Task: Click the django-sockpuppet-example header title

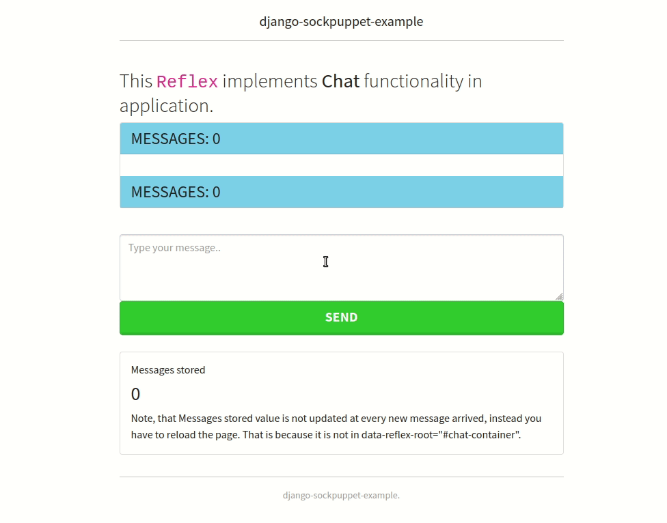Action: coord(341,21)
